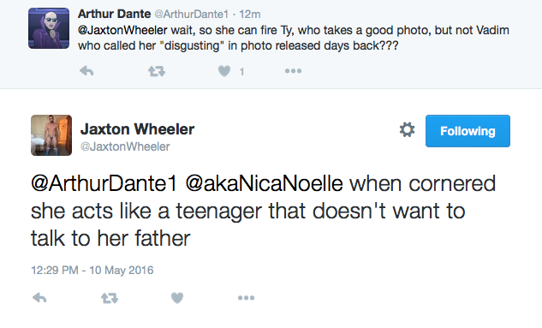Image resolution: width=542 pixels, height=328 pixels.
Task: Like Arthur Dante's tweet
Action: [224, 71]
